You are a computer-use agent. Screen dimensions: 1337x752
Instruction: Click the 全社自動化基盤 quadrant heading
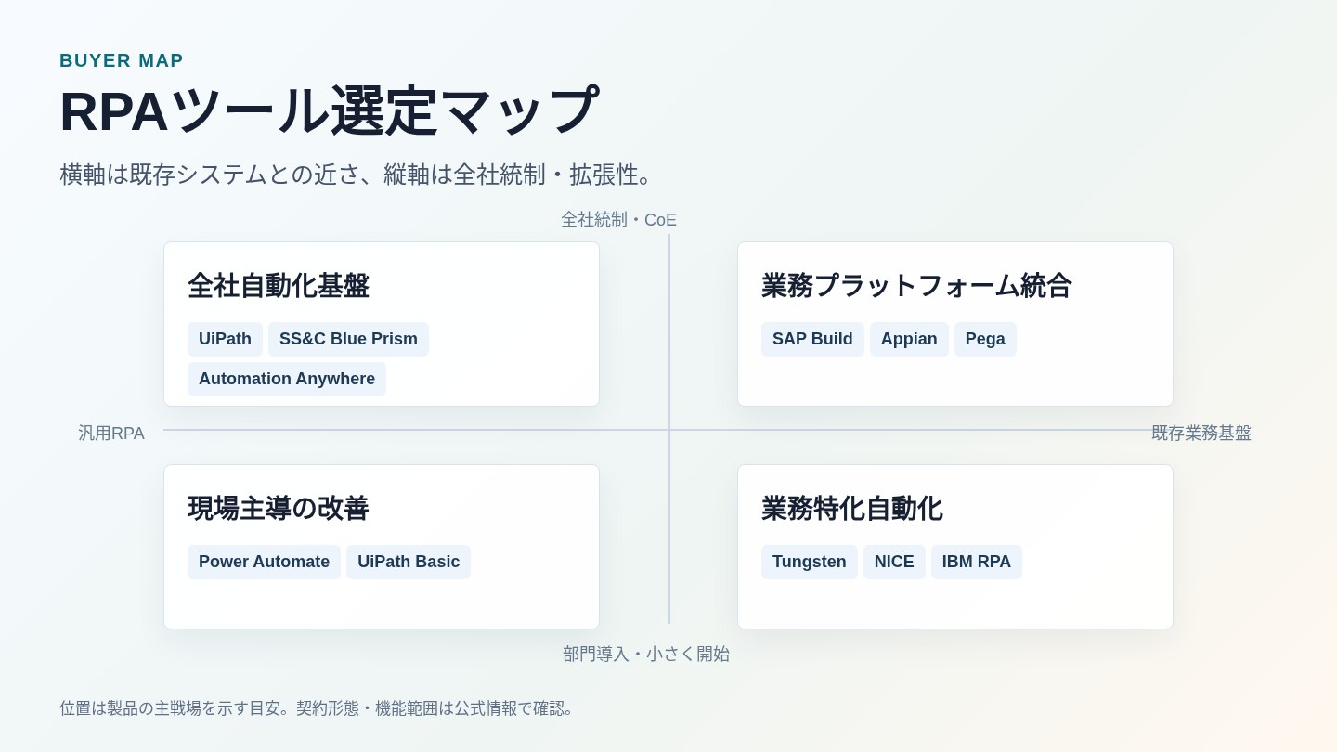tap(279, 286)
